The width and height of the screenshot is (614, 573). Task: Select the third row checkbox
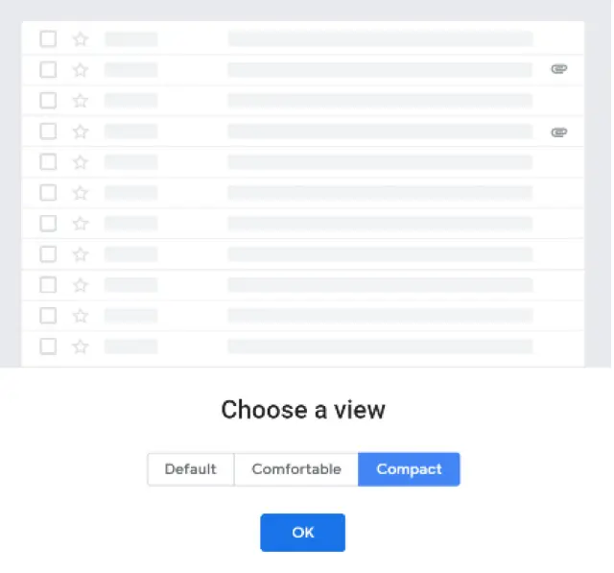tap(48, 101)
